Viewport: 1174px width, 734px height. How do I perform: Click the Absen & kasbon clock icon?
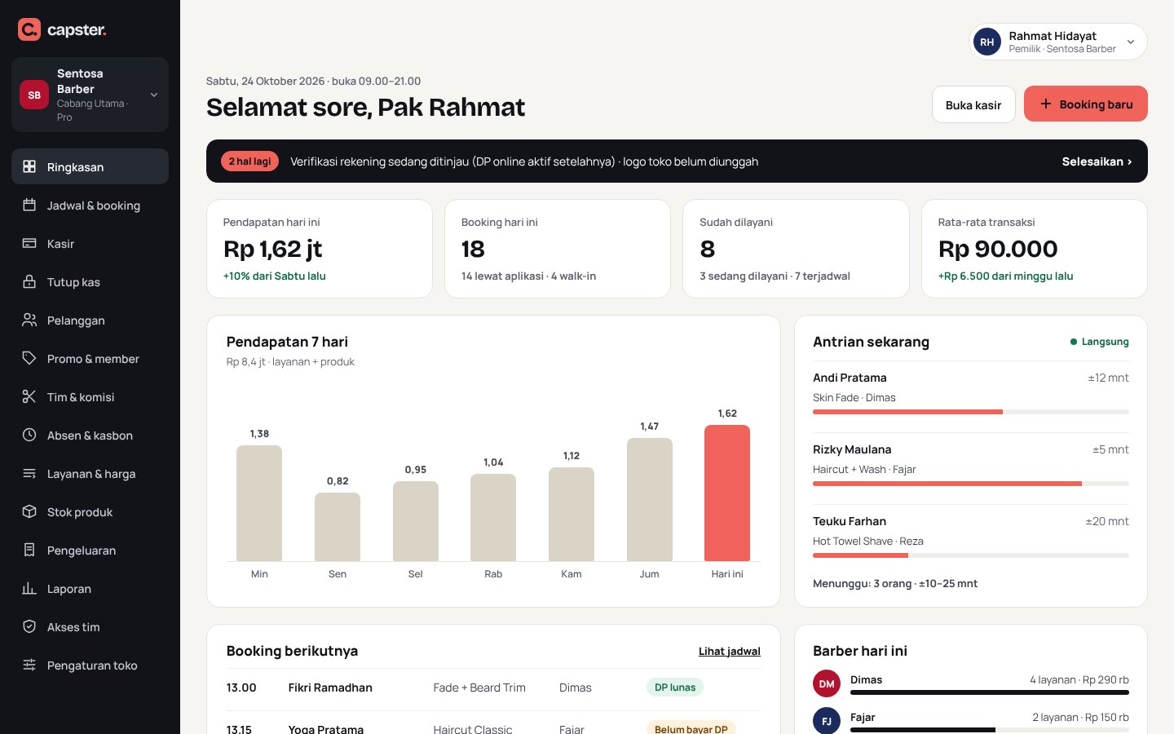[29, 436]
